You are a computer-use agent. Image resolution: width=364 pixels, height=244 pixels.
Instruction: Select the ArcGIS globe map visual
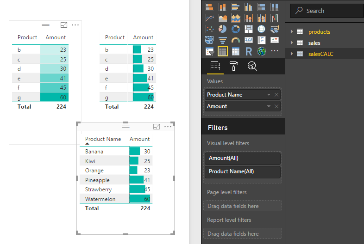tap(262, 51)
